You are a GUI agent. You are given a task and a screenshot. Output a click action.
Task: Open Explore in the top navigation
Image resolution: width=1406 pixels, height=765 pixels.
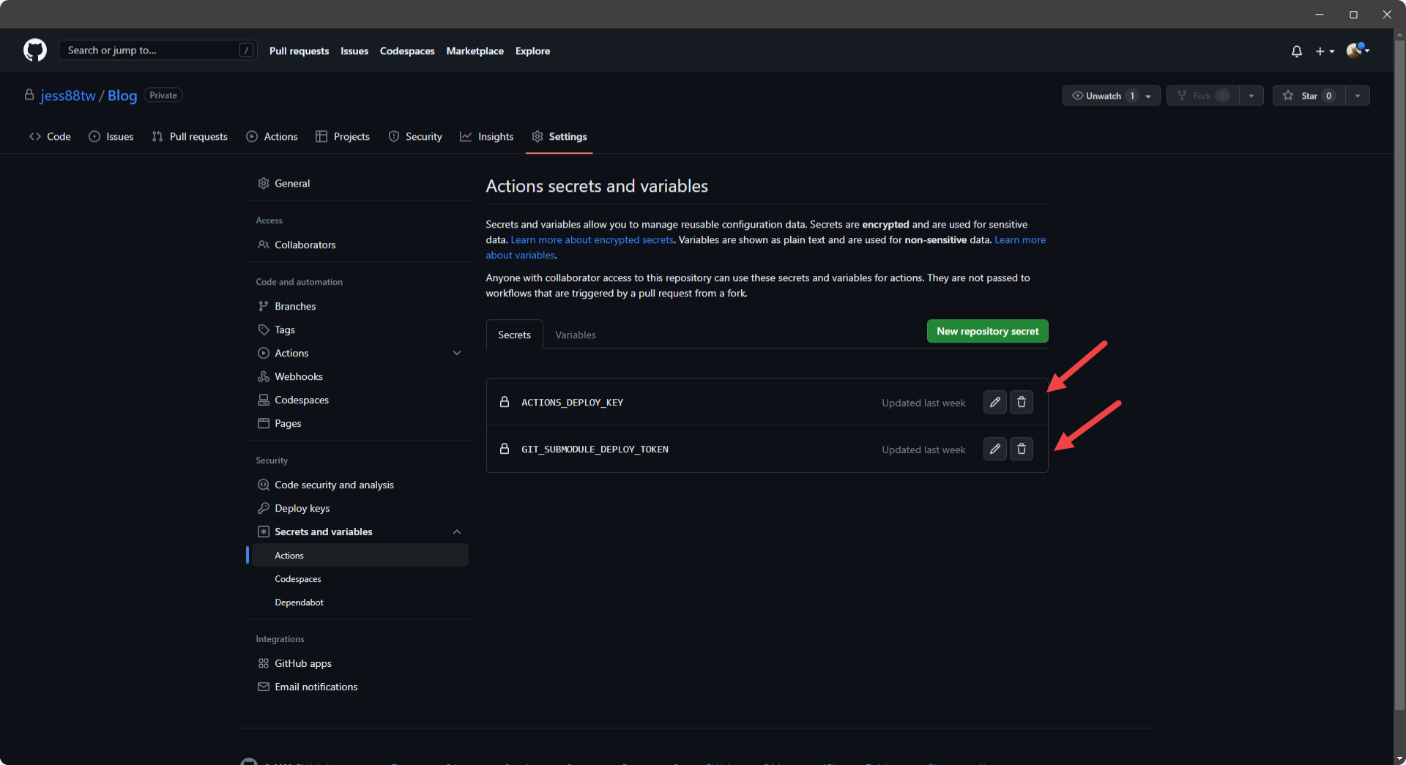[x=532, y=51]
